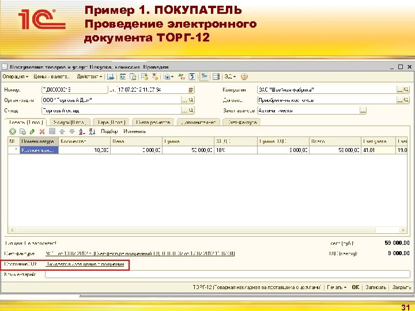Switch to the Товары tab
Screen dimensions: 415x311
[x=26, y=123]
